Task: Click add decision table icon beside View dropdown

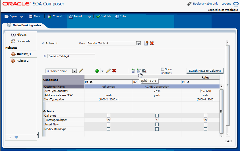Action: point(146,43)
